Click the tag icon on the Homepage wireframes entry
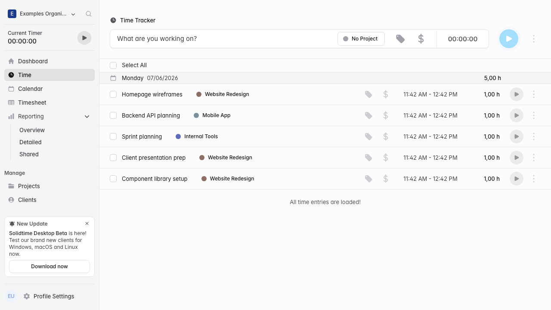551x310 pixels. click(x=368, y=94)
